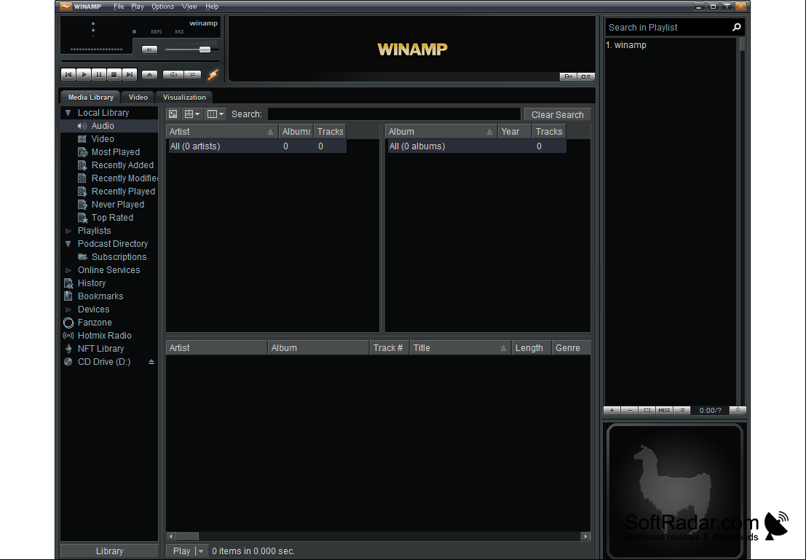Expand the Devices tree node
Viewport: 806px width, 560px height.
click(68, 309)
